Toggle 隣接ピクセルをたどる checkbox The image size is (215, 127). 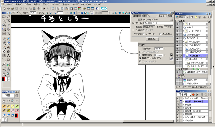click(x=140, y=58)
